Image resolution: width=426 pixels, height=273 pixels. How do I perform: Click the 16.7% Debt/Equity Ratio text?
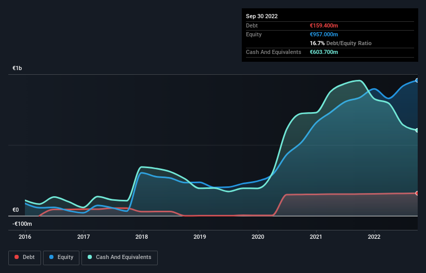(x=341, y=43)
